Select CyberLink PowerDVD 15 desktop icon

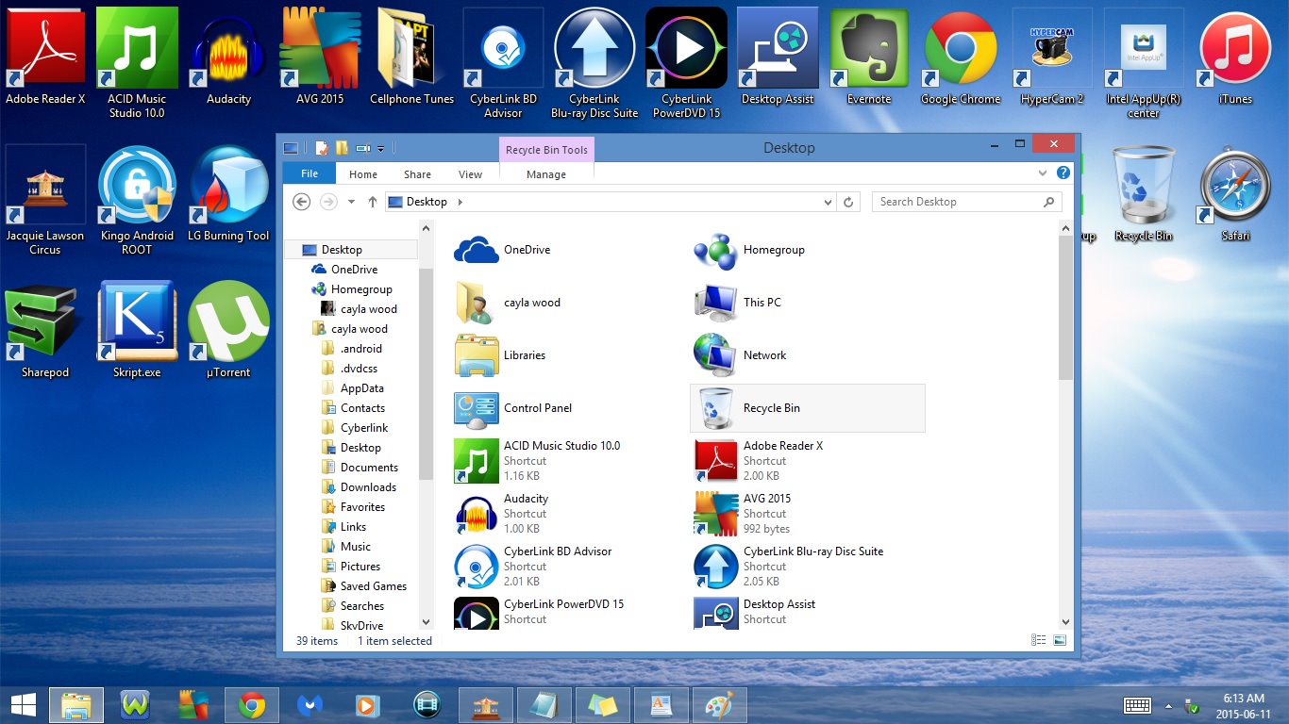click(x=686, y=64)
